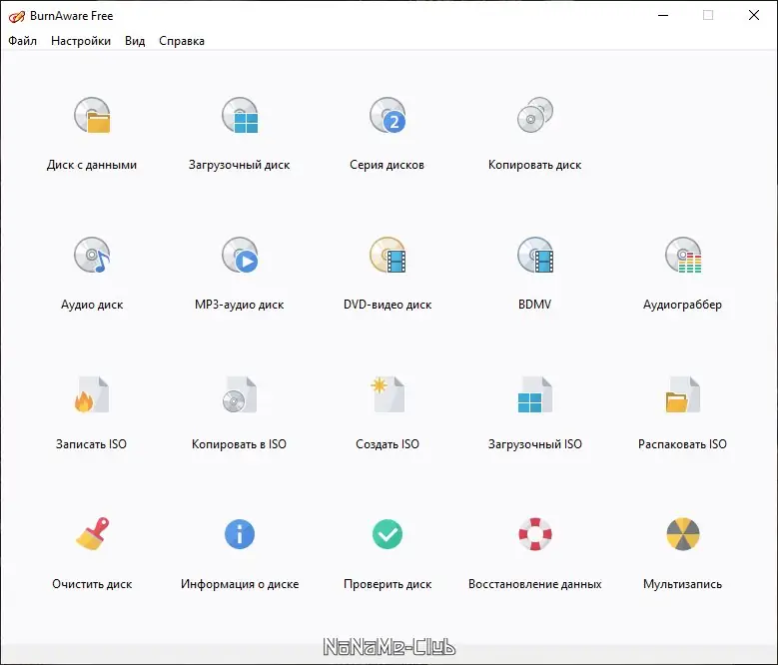Open the Аудиограббер equalizer icon
Image resolution: width=778 pixels, height=665 pixels.
point(683,255)
